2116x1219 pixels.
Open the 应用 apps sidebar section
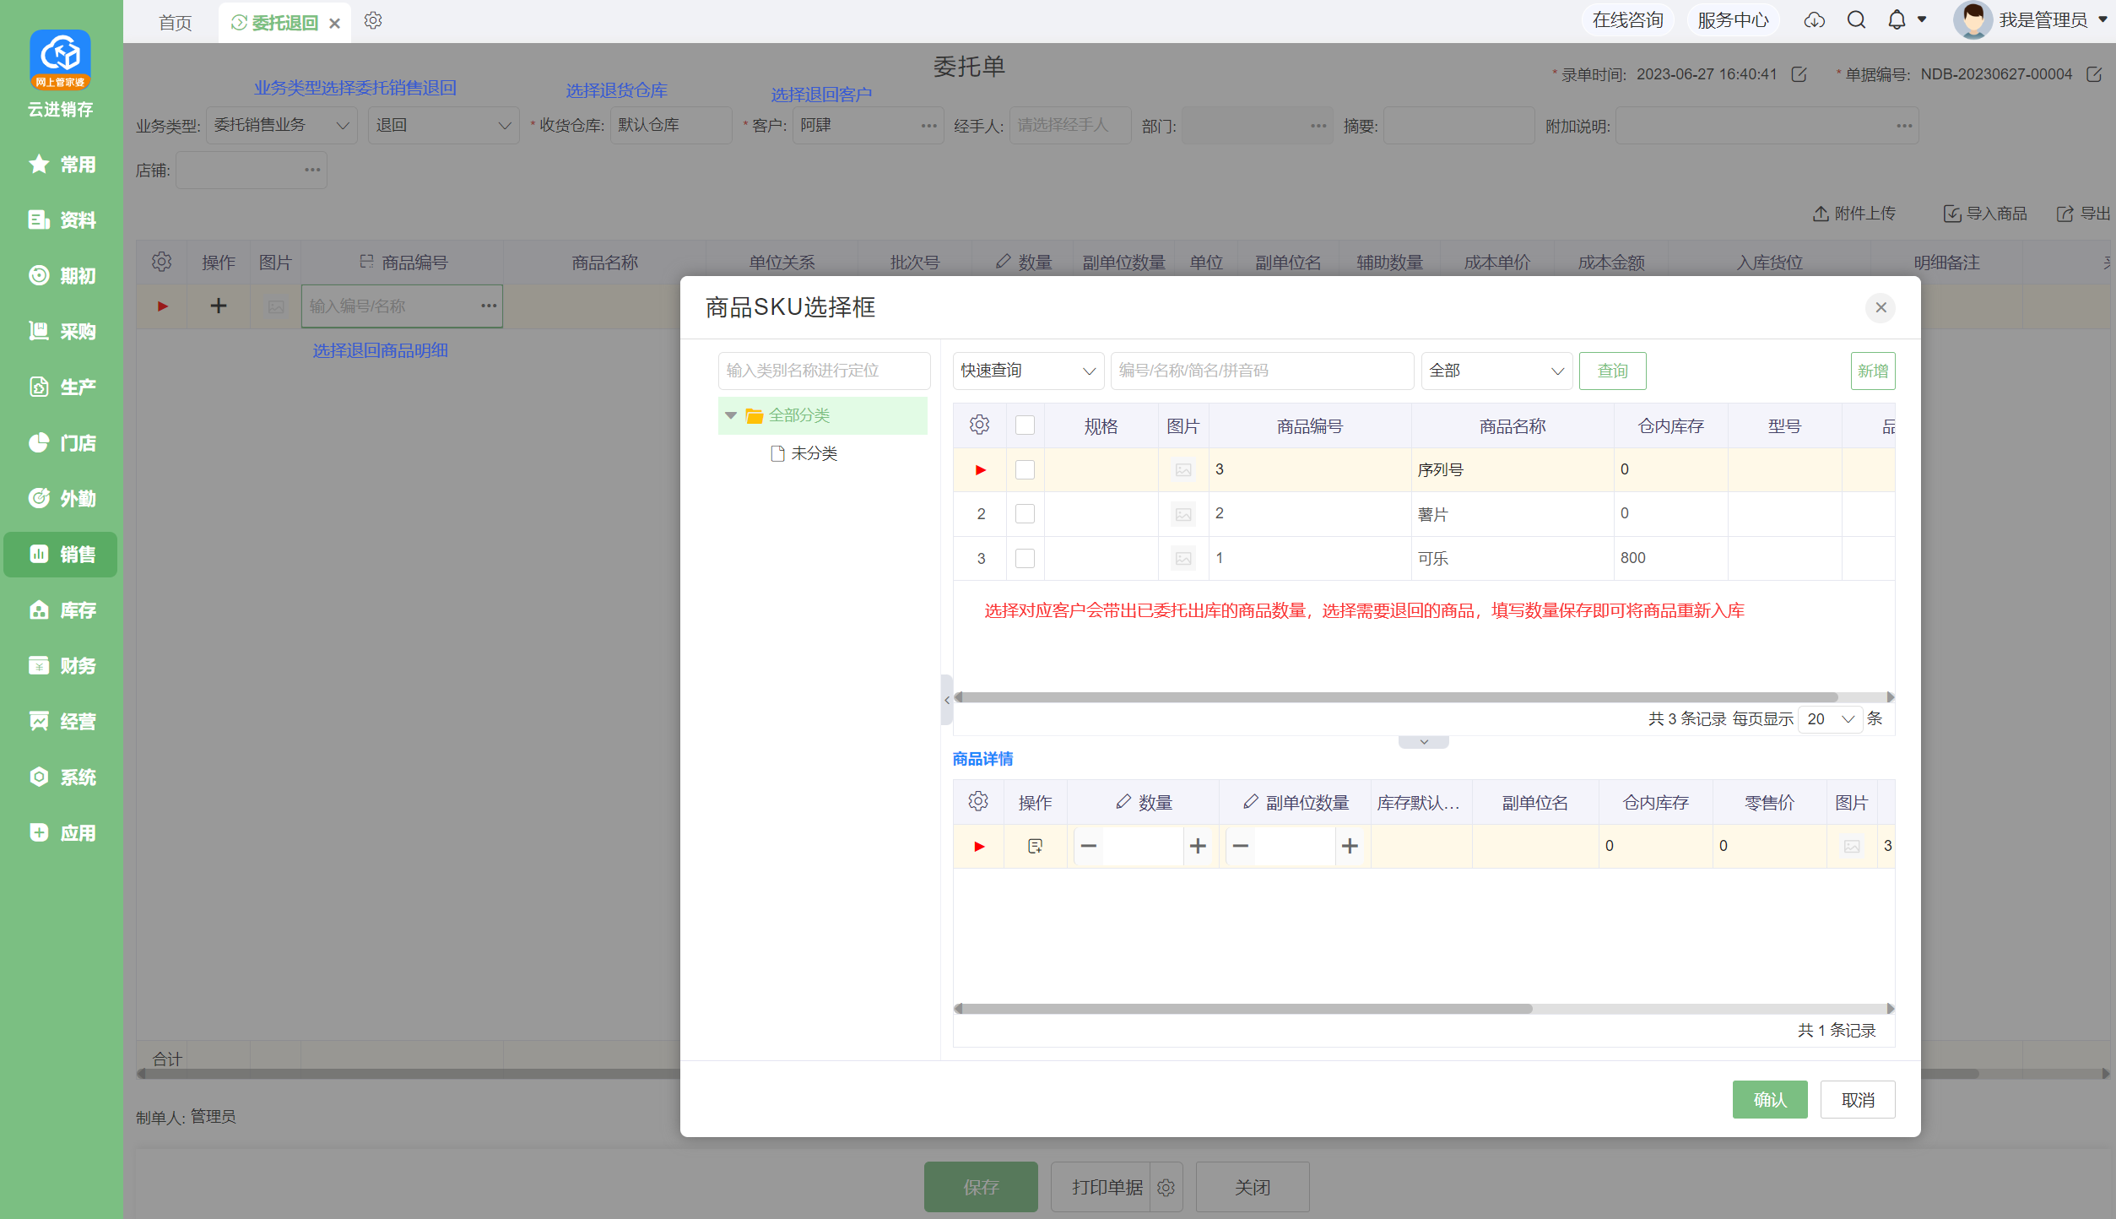point(61,833)
